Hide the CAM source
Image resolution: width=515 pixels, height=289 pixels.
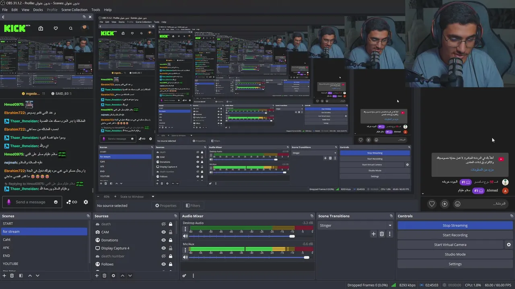click(x=163, y=232)
